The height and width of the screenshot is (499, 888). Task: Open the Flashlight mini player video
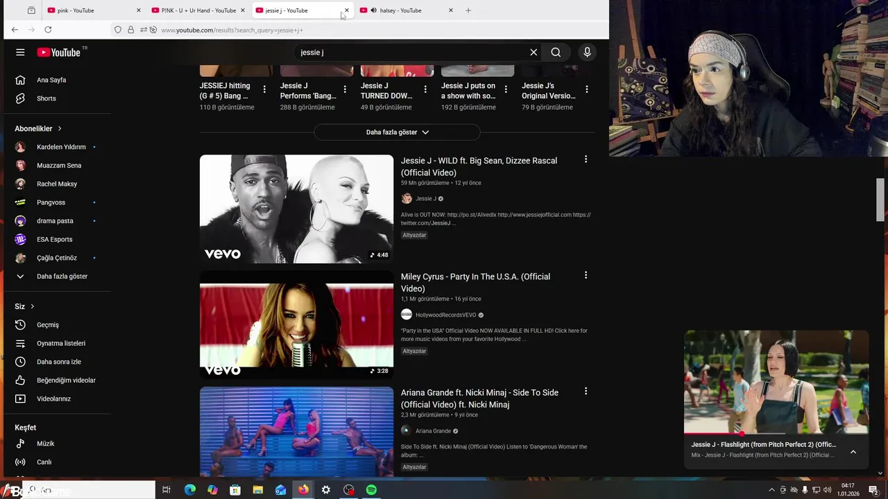point(776,382)
